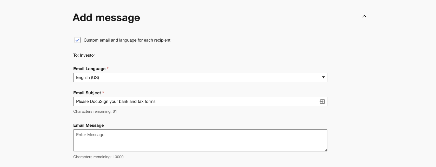436x167 pixels.
Task: Click the 'Characters remaining: 61' counter
Action: [95, 111]
